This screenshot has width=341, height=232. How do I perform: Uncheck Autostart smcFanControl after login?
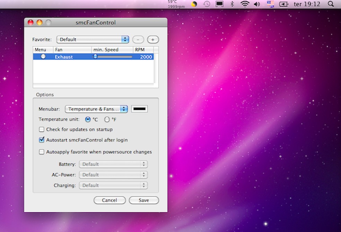pos(42,140)
